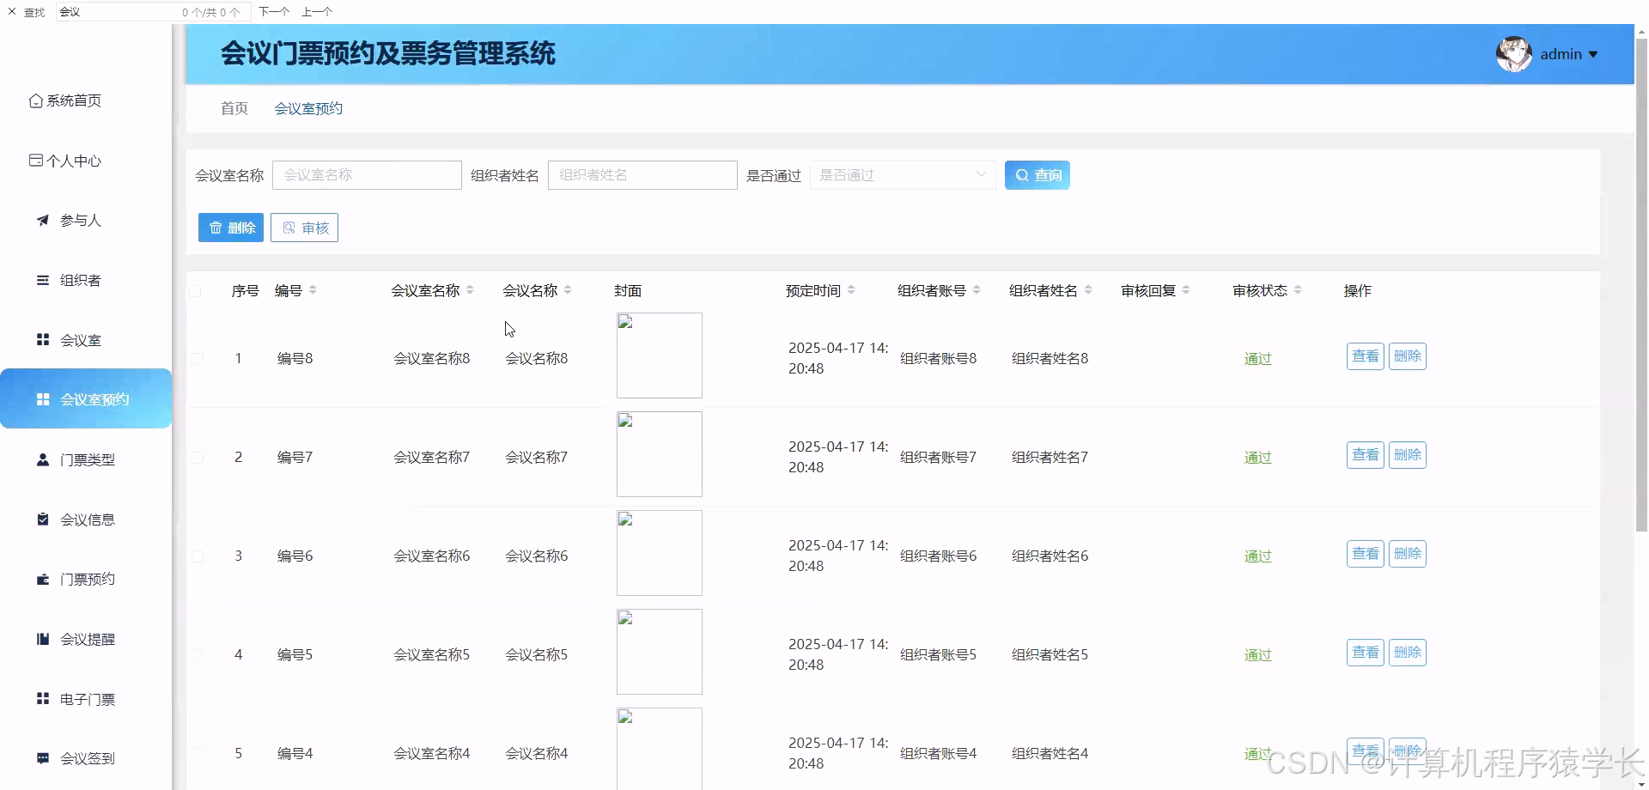Click inside the 会议室名称 input field
1649x790 pixels.
click(x=367, y=175)
